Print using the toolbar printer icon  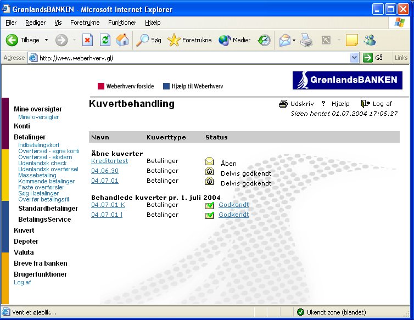(306, 40)
